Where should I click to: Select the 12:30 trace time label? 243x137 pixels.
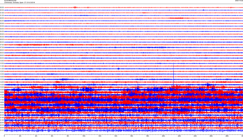pos(2,74)
